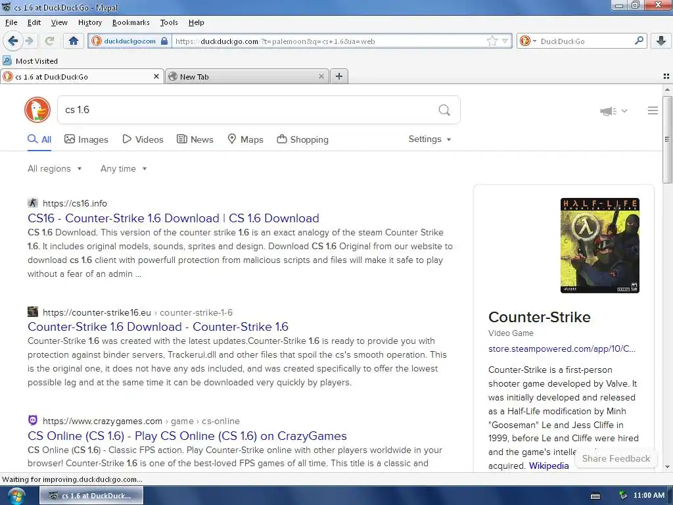Select the All results tab
This screenshot has width=673, height=505.
[x=39, y=139]
